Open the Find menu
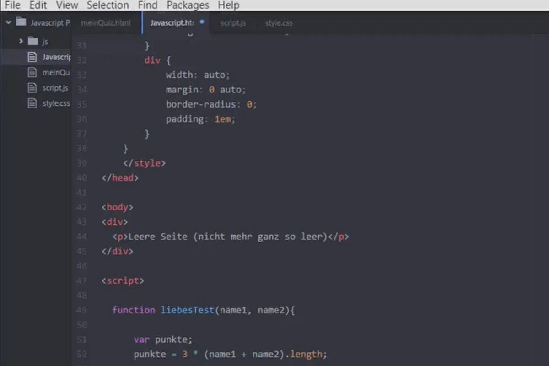549x366 pixels. 148,5
